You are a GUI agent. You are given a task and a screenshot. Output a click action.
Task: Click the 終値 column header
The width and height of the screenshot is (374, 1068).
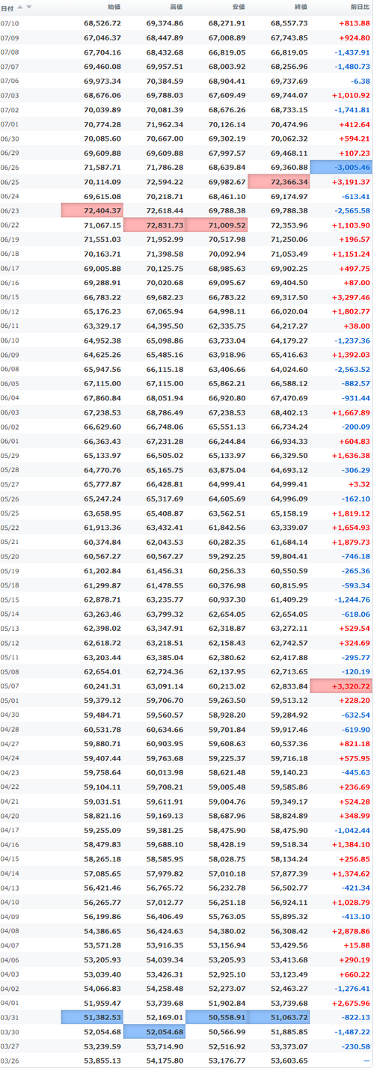(301, 8)
